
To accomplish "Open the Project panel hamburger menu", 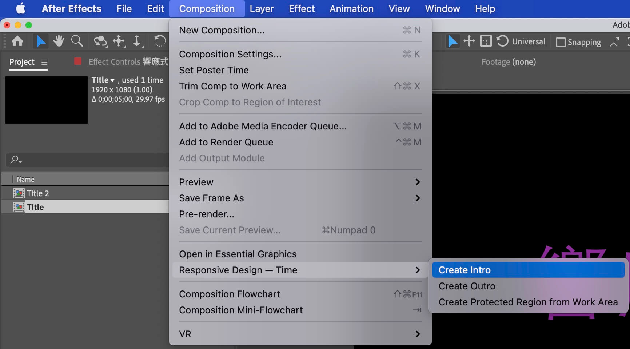I will 44,62.
